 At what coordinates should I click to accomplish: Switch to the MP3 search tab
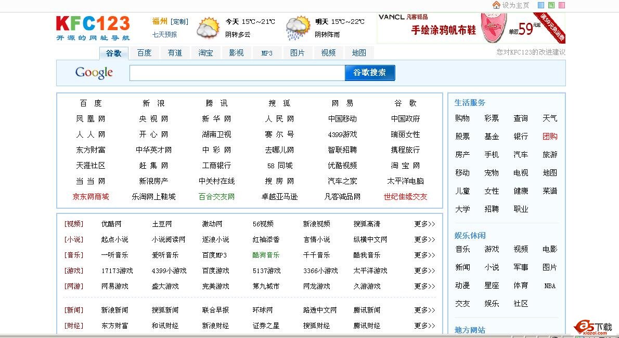coord(267,53)
